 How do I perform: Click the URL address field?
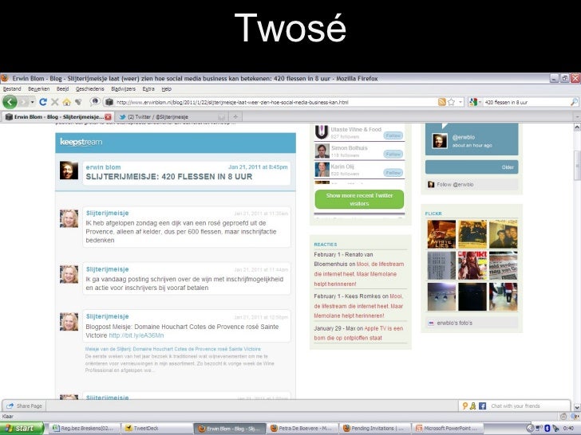pyautogui.click(x=275, y=102)
